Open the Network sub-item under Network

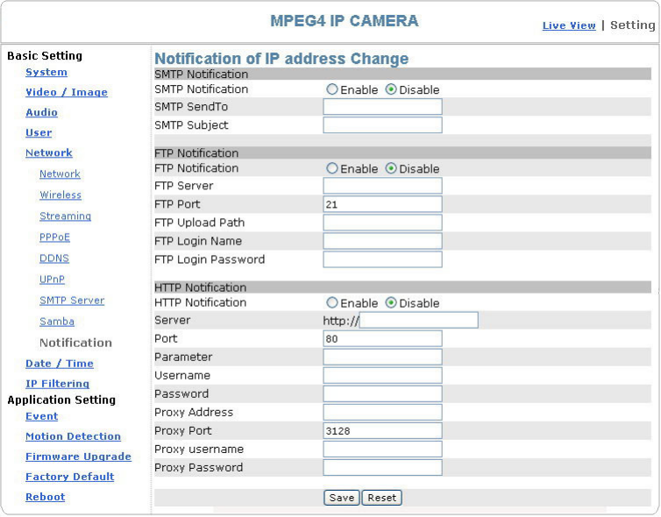point(60,174)
